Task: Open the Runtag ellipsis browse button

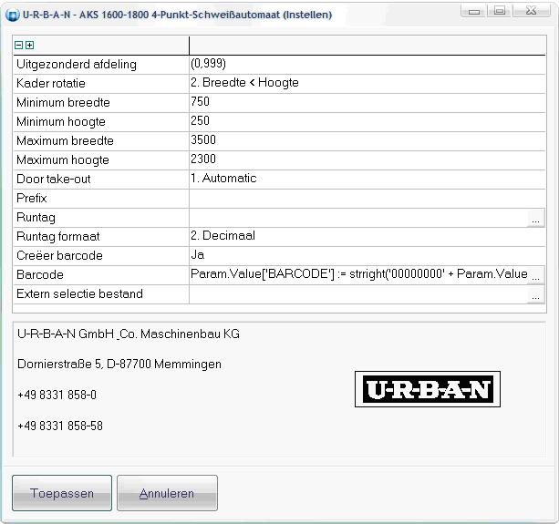Action: tap(535, 218)
